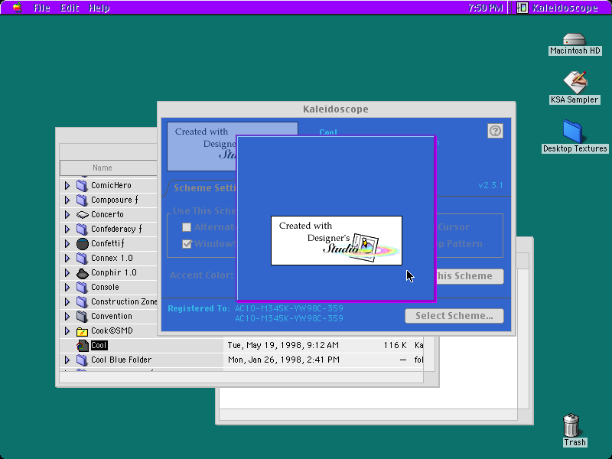Expand the ComicHero folder
The width and height of the screenshot is (612, 459).
67,185
